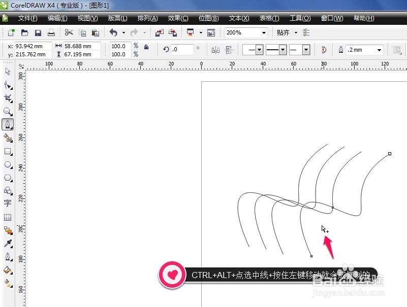The image size is (407, 307).
Task: Click the New document icon
Action: [11, 32]
